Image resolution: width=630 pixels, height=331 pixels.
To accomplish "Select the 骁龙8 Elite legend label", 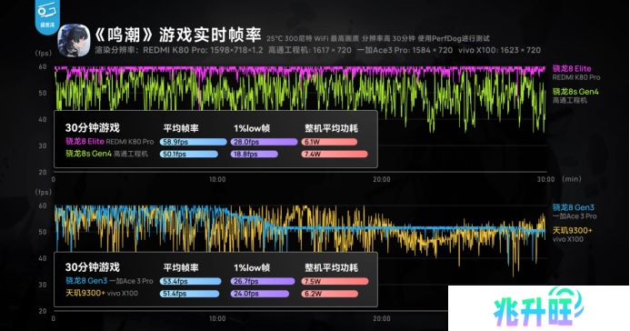I will click(572, 68).
